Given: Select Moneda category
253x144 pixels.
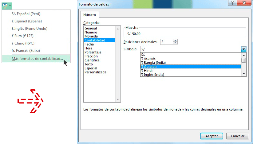Looking at the screenshot, I should [x=99, y=36].
